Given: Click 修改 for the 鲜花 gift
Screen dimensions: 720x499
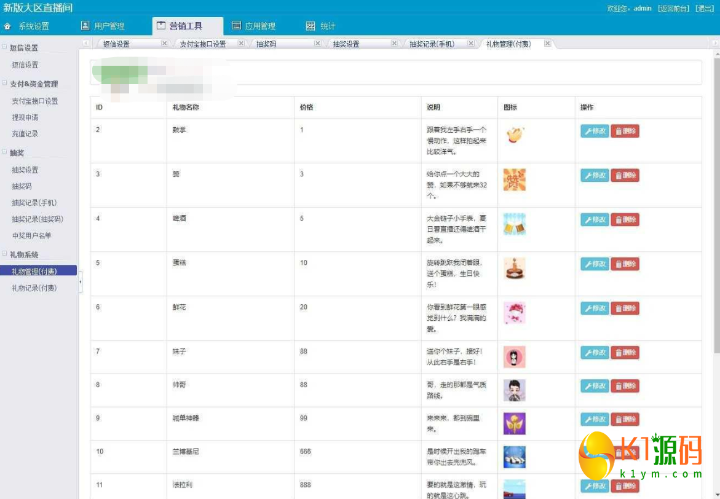Looking at the screenshot, I should click(x=594, y=308).
